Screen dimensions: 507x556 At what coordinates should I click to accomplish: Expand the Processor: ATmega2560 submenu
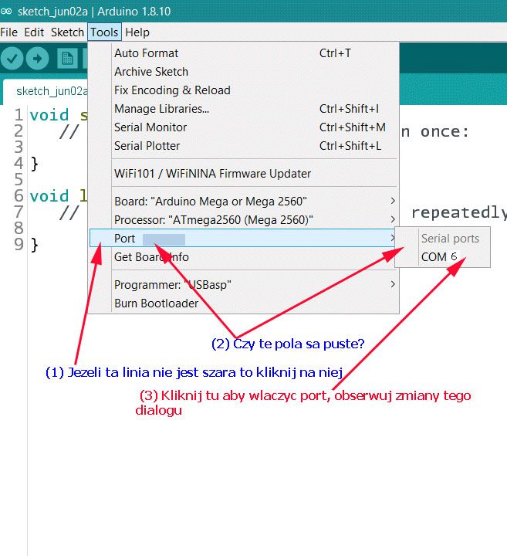[243, 220]
